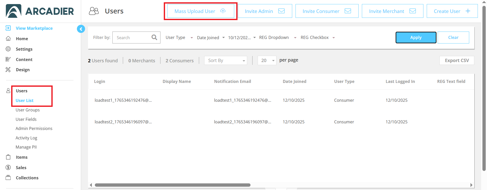Expand the REG Checkbox filter
Image resolution: width=487 pixels, height=190 pixels.
318,37
